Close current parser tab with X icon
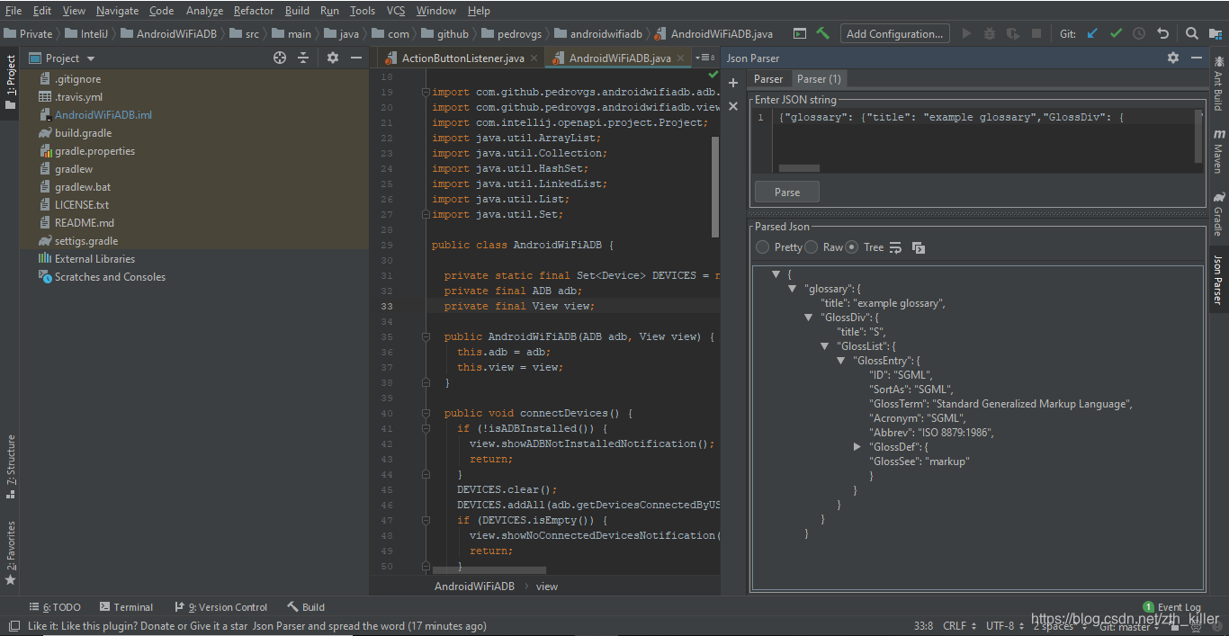1229x636 pixels. 733,106
